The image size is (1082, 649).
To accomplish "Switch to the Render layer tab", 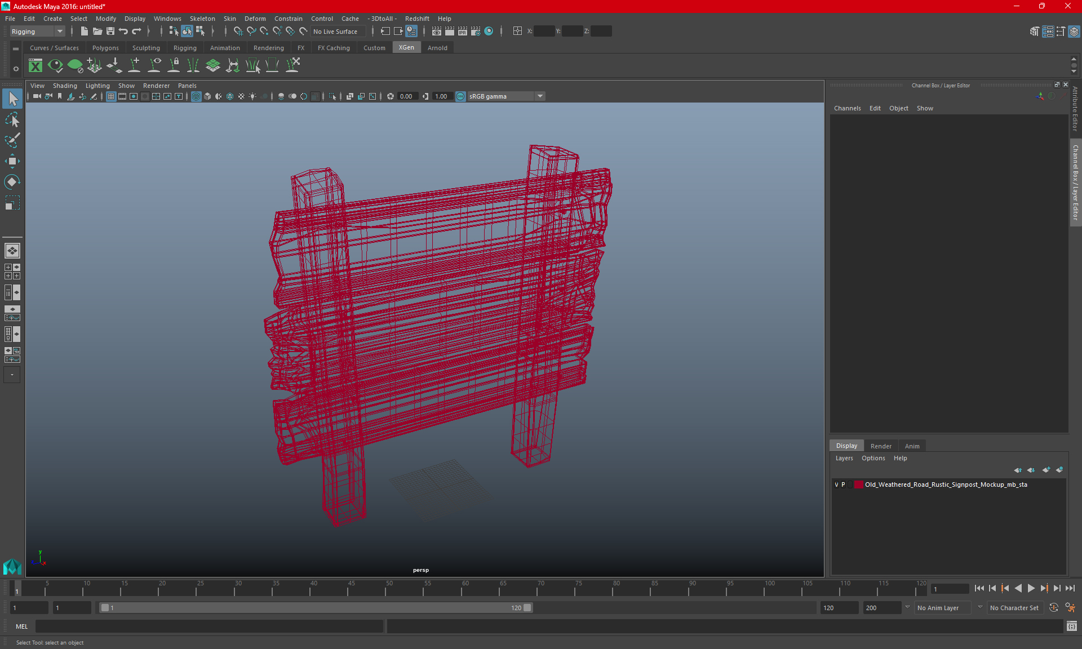I will [881, 446].
